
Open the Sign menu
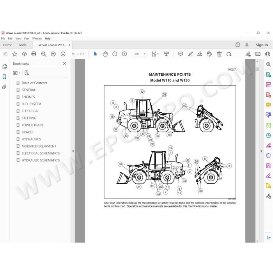pyautogui.click(x=27, y=39)
